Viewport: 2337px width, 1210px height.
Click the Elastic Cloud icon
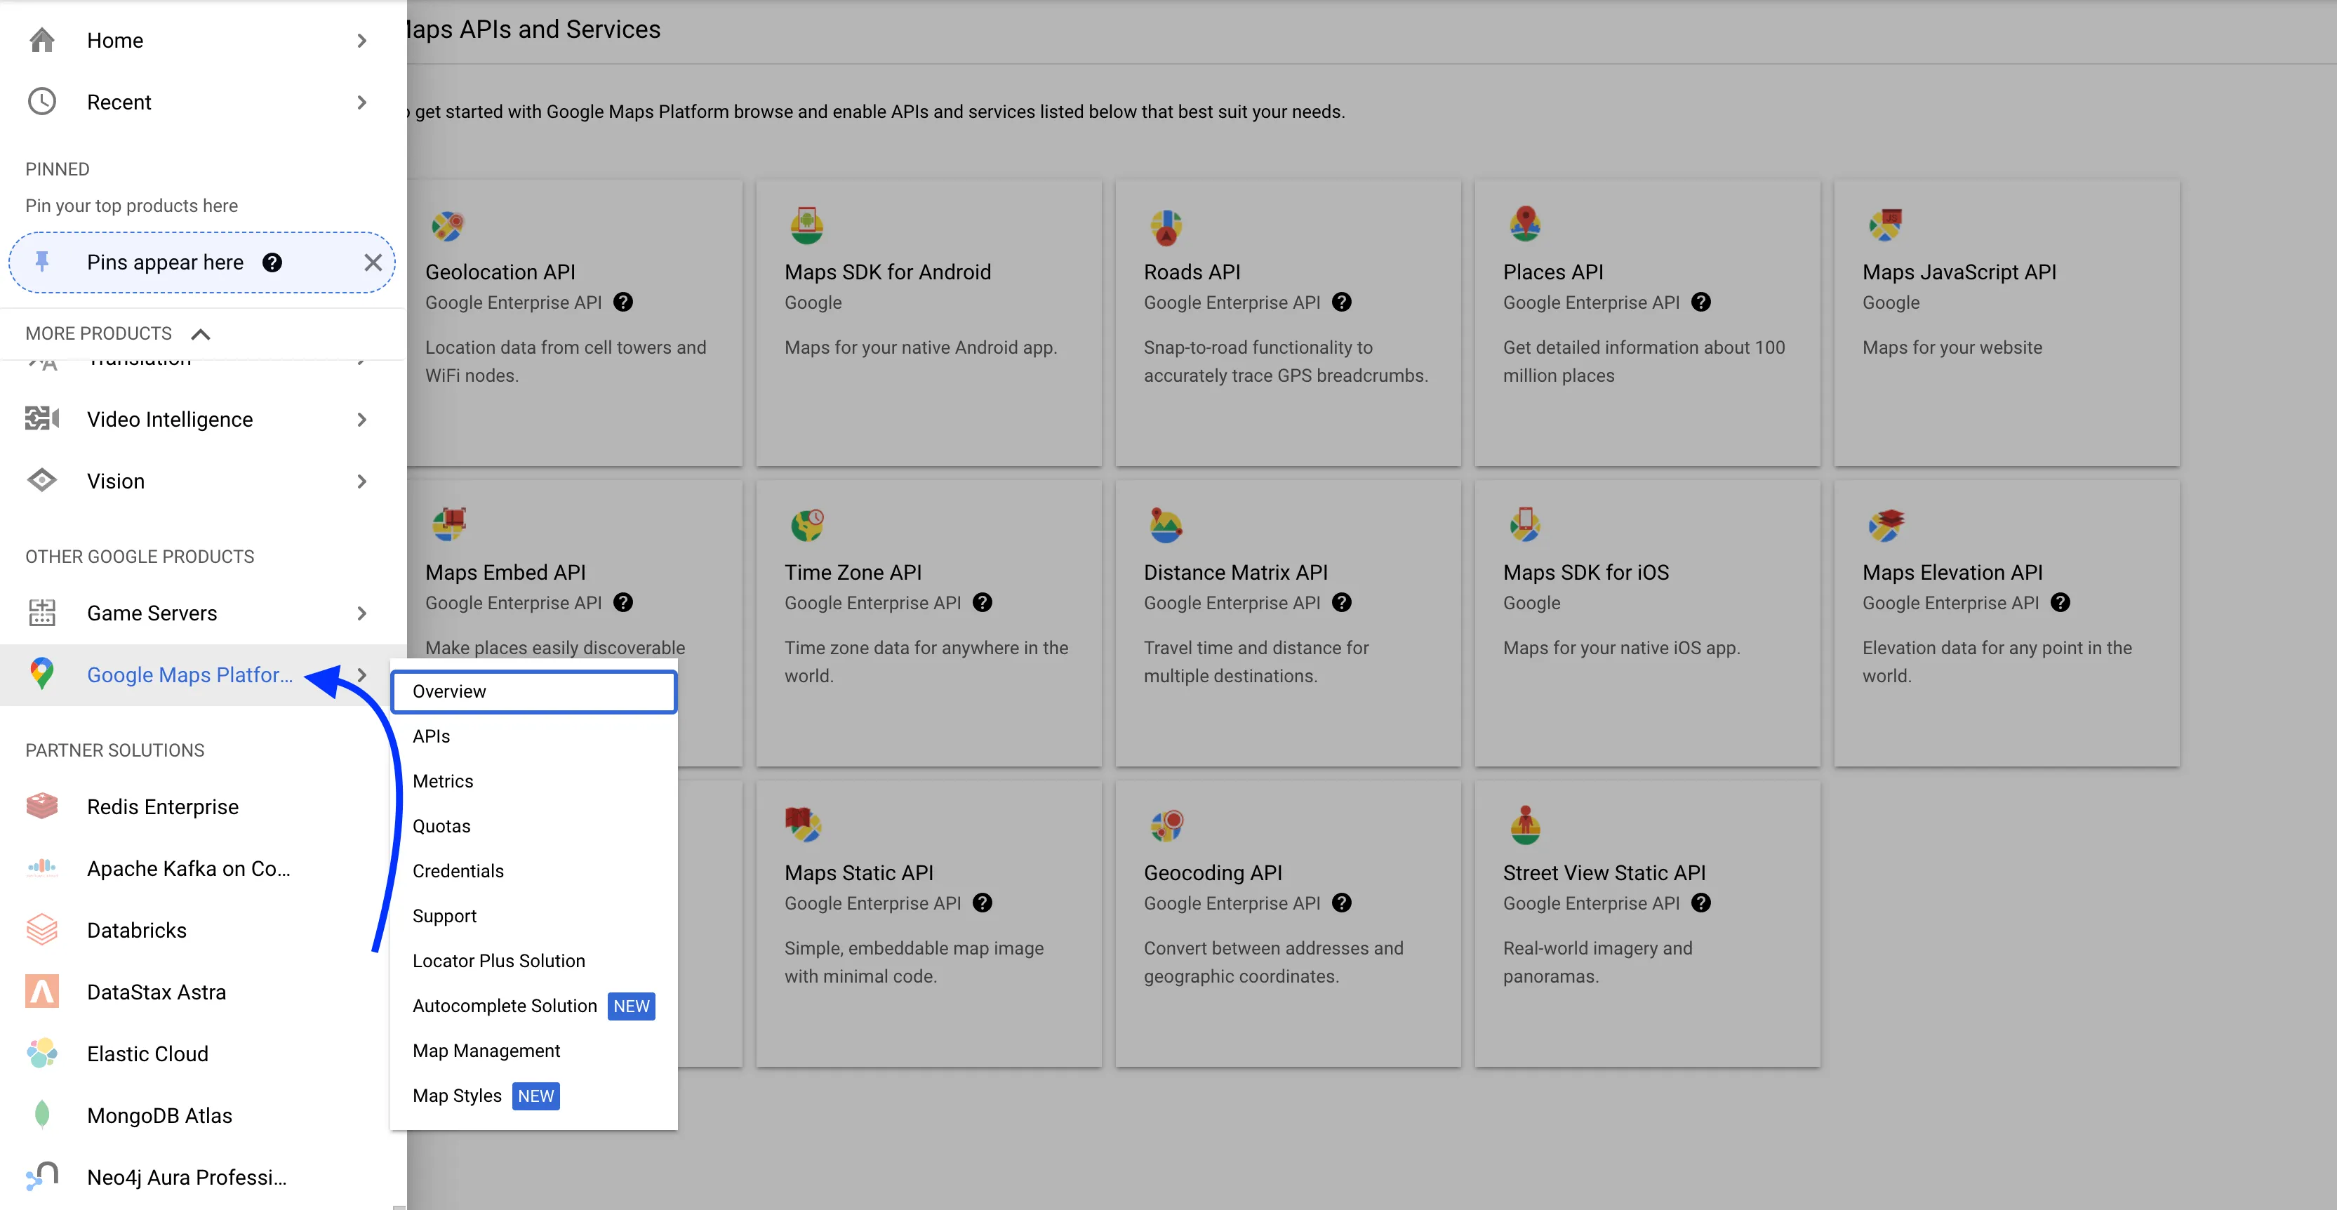point(41,1053)
